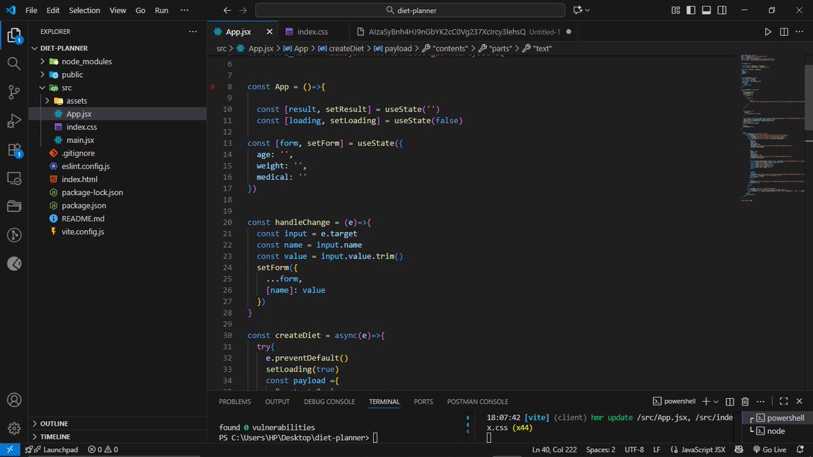Click the new terminal plus icon
Image resolution: width=813 pixels, height=457 pixels.
coord(706,401)
